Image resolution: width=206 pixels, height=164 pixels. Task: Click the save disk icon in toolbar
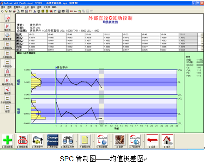tap(10, 11)
